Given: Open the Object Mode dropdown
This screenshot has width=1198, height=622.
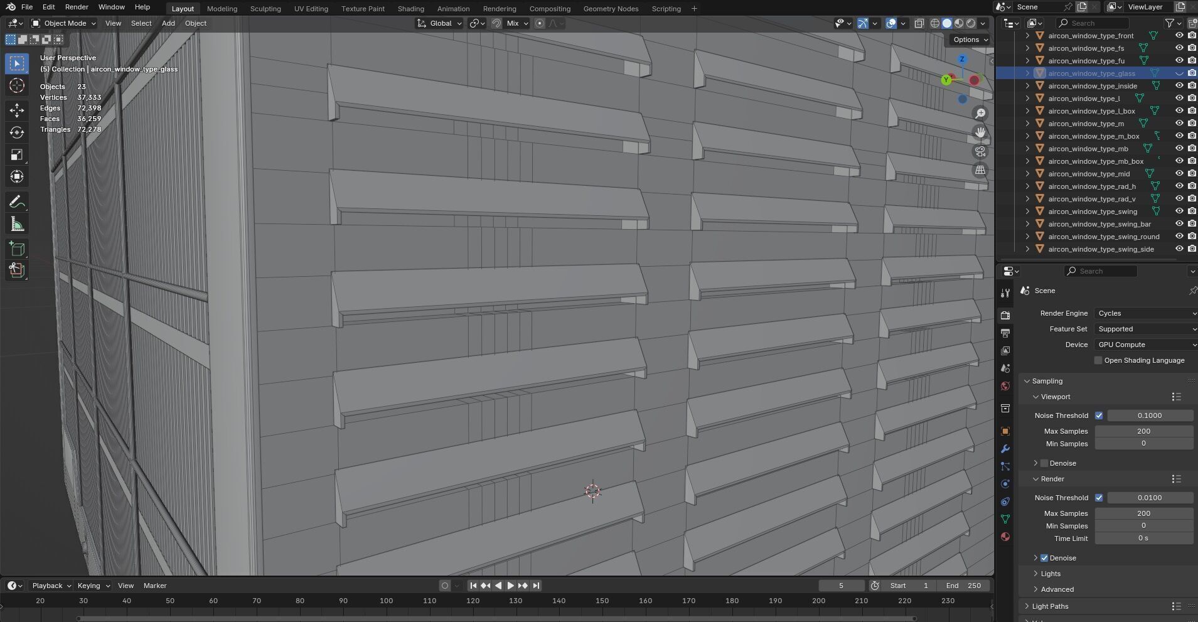Looking at the screenshot, I should (64, 23).
